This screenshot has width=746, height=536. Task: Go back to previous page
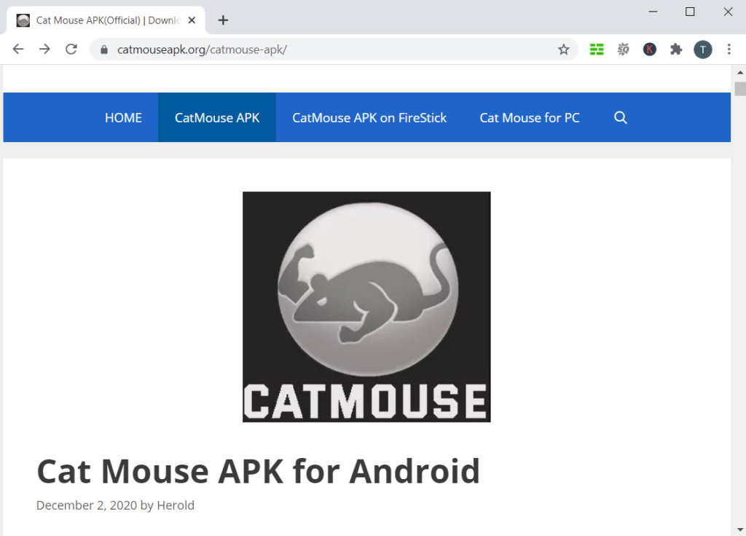pos(18,50)
